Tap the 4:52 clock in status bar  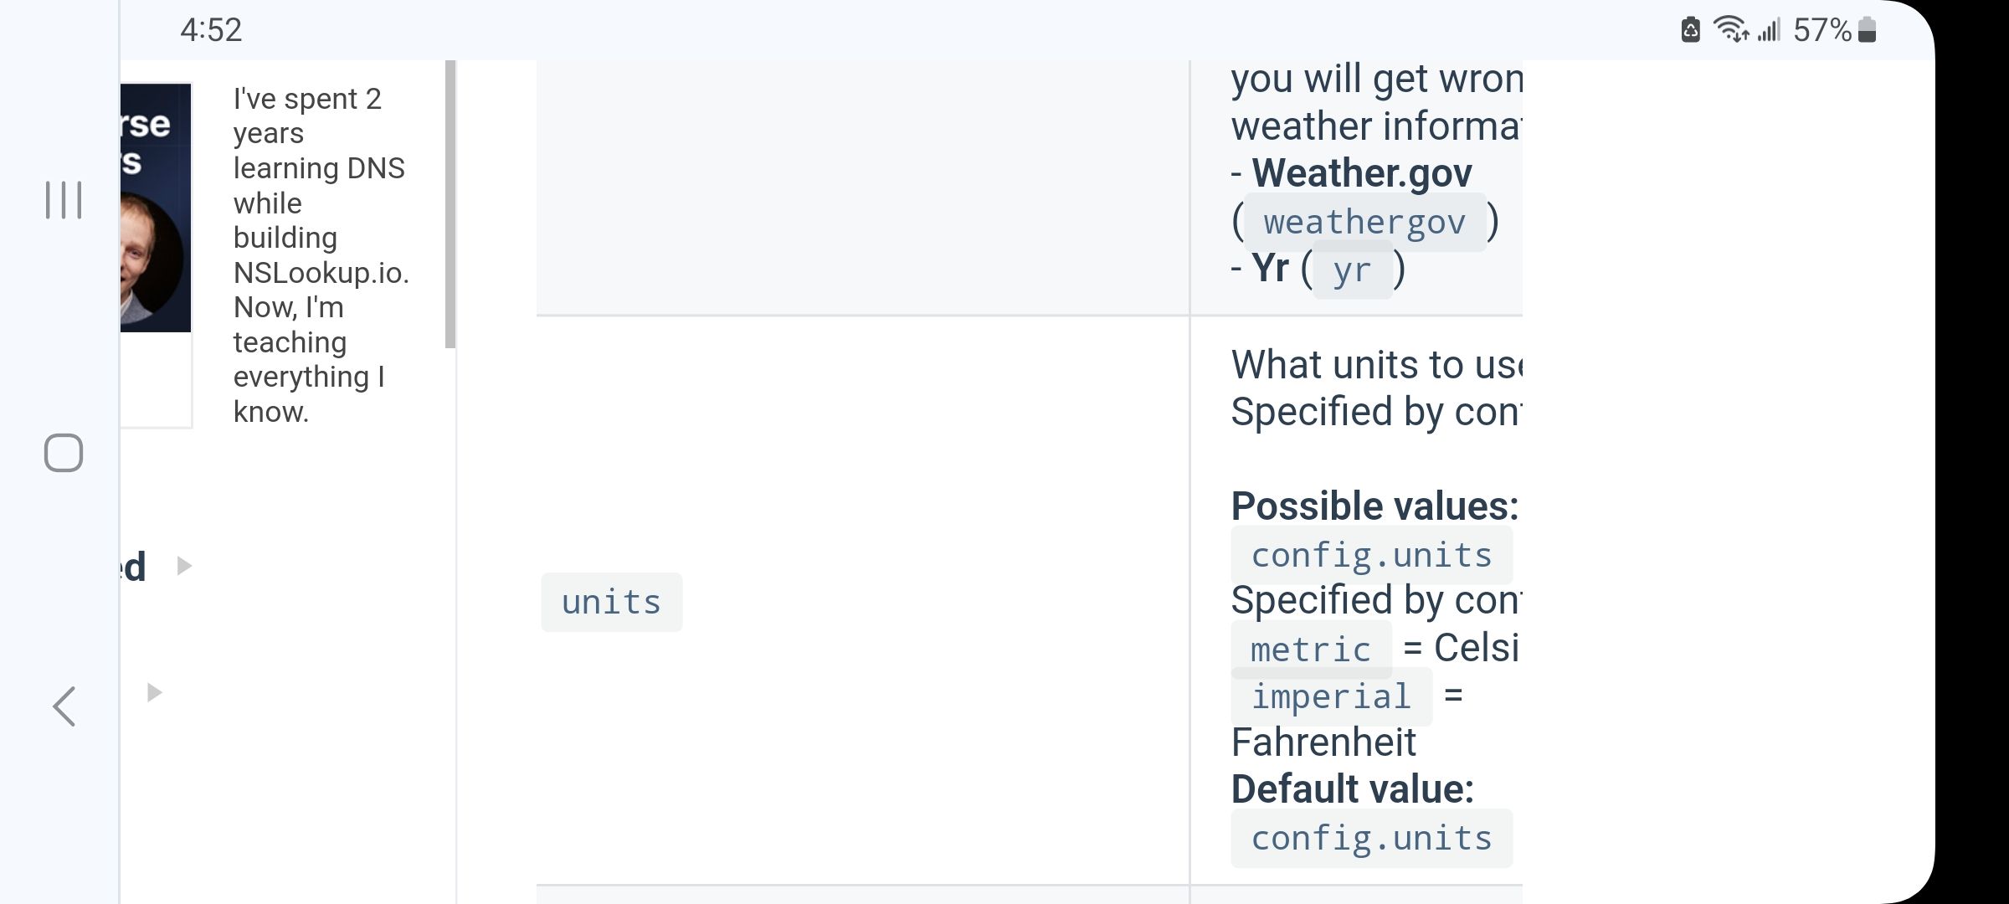pyautogui.click(x=211, y=30)
